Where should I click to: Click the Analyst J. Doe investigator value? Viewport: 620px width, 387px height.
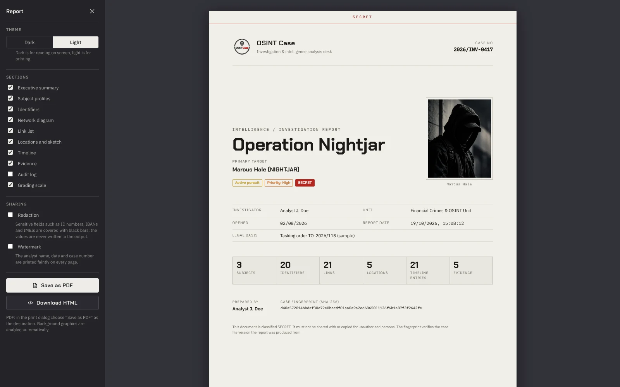[x=294, y=211]
